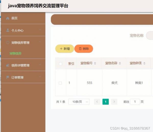Go to previous page arrow button
Viewport: 153px width, 132px height.
[x=97, y=102]
